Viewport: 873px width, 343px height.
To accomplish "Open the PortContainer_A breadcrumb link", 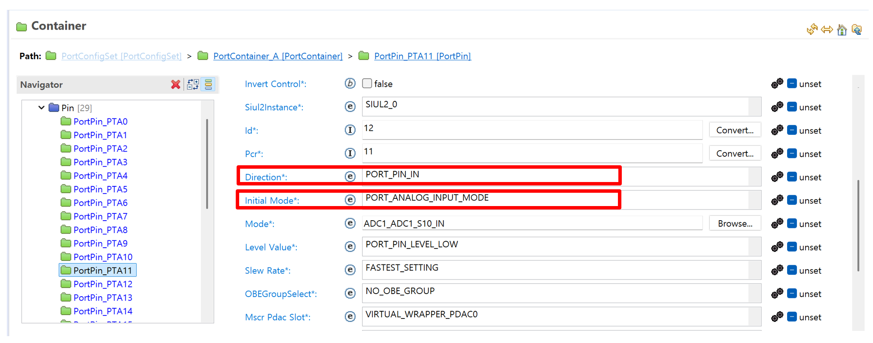I will click(x=277, y=56).
